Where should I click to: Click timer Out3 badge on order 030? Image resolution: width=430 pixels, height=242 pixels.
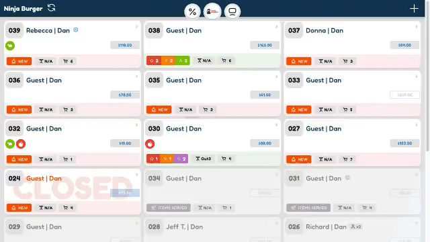click(203, 159)
